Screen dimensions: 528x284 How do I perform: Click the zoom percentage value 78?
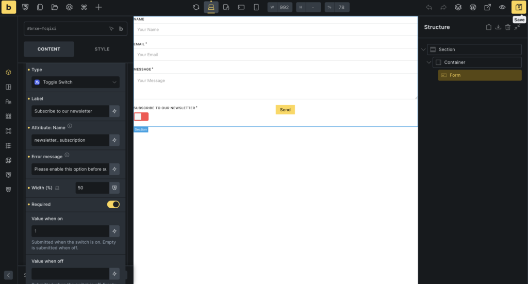coord(341,7)
